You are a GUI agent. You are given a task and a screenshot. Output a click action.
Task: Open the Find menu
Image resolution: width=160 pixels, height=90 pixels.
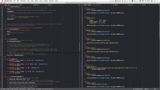(28, 1)
